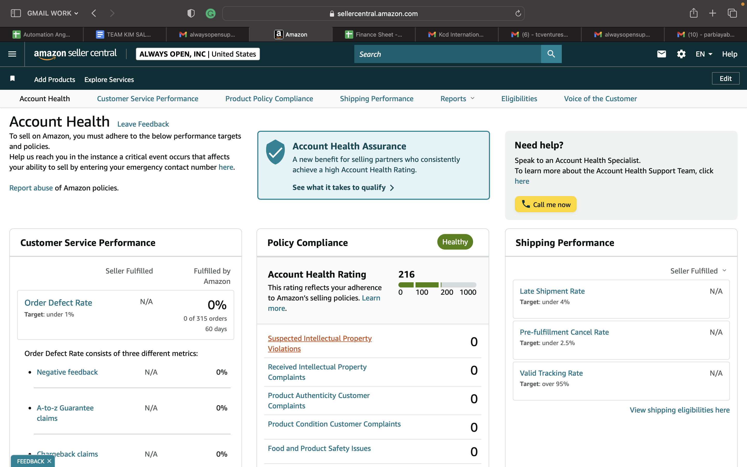Click the Account Health Assurance shield icon

click(275, 152)
